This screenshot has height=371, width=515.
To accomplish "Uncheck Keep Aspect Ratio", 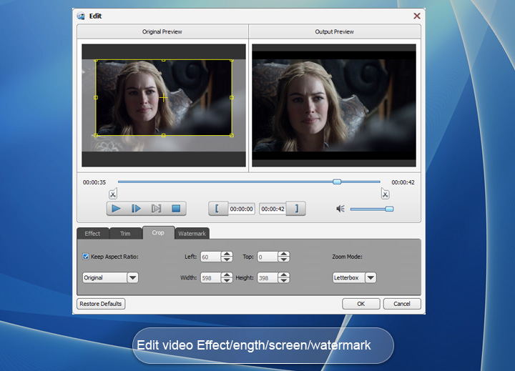I will point(86,257).
